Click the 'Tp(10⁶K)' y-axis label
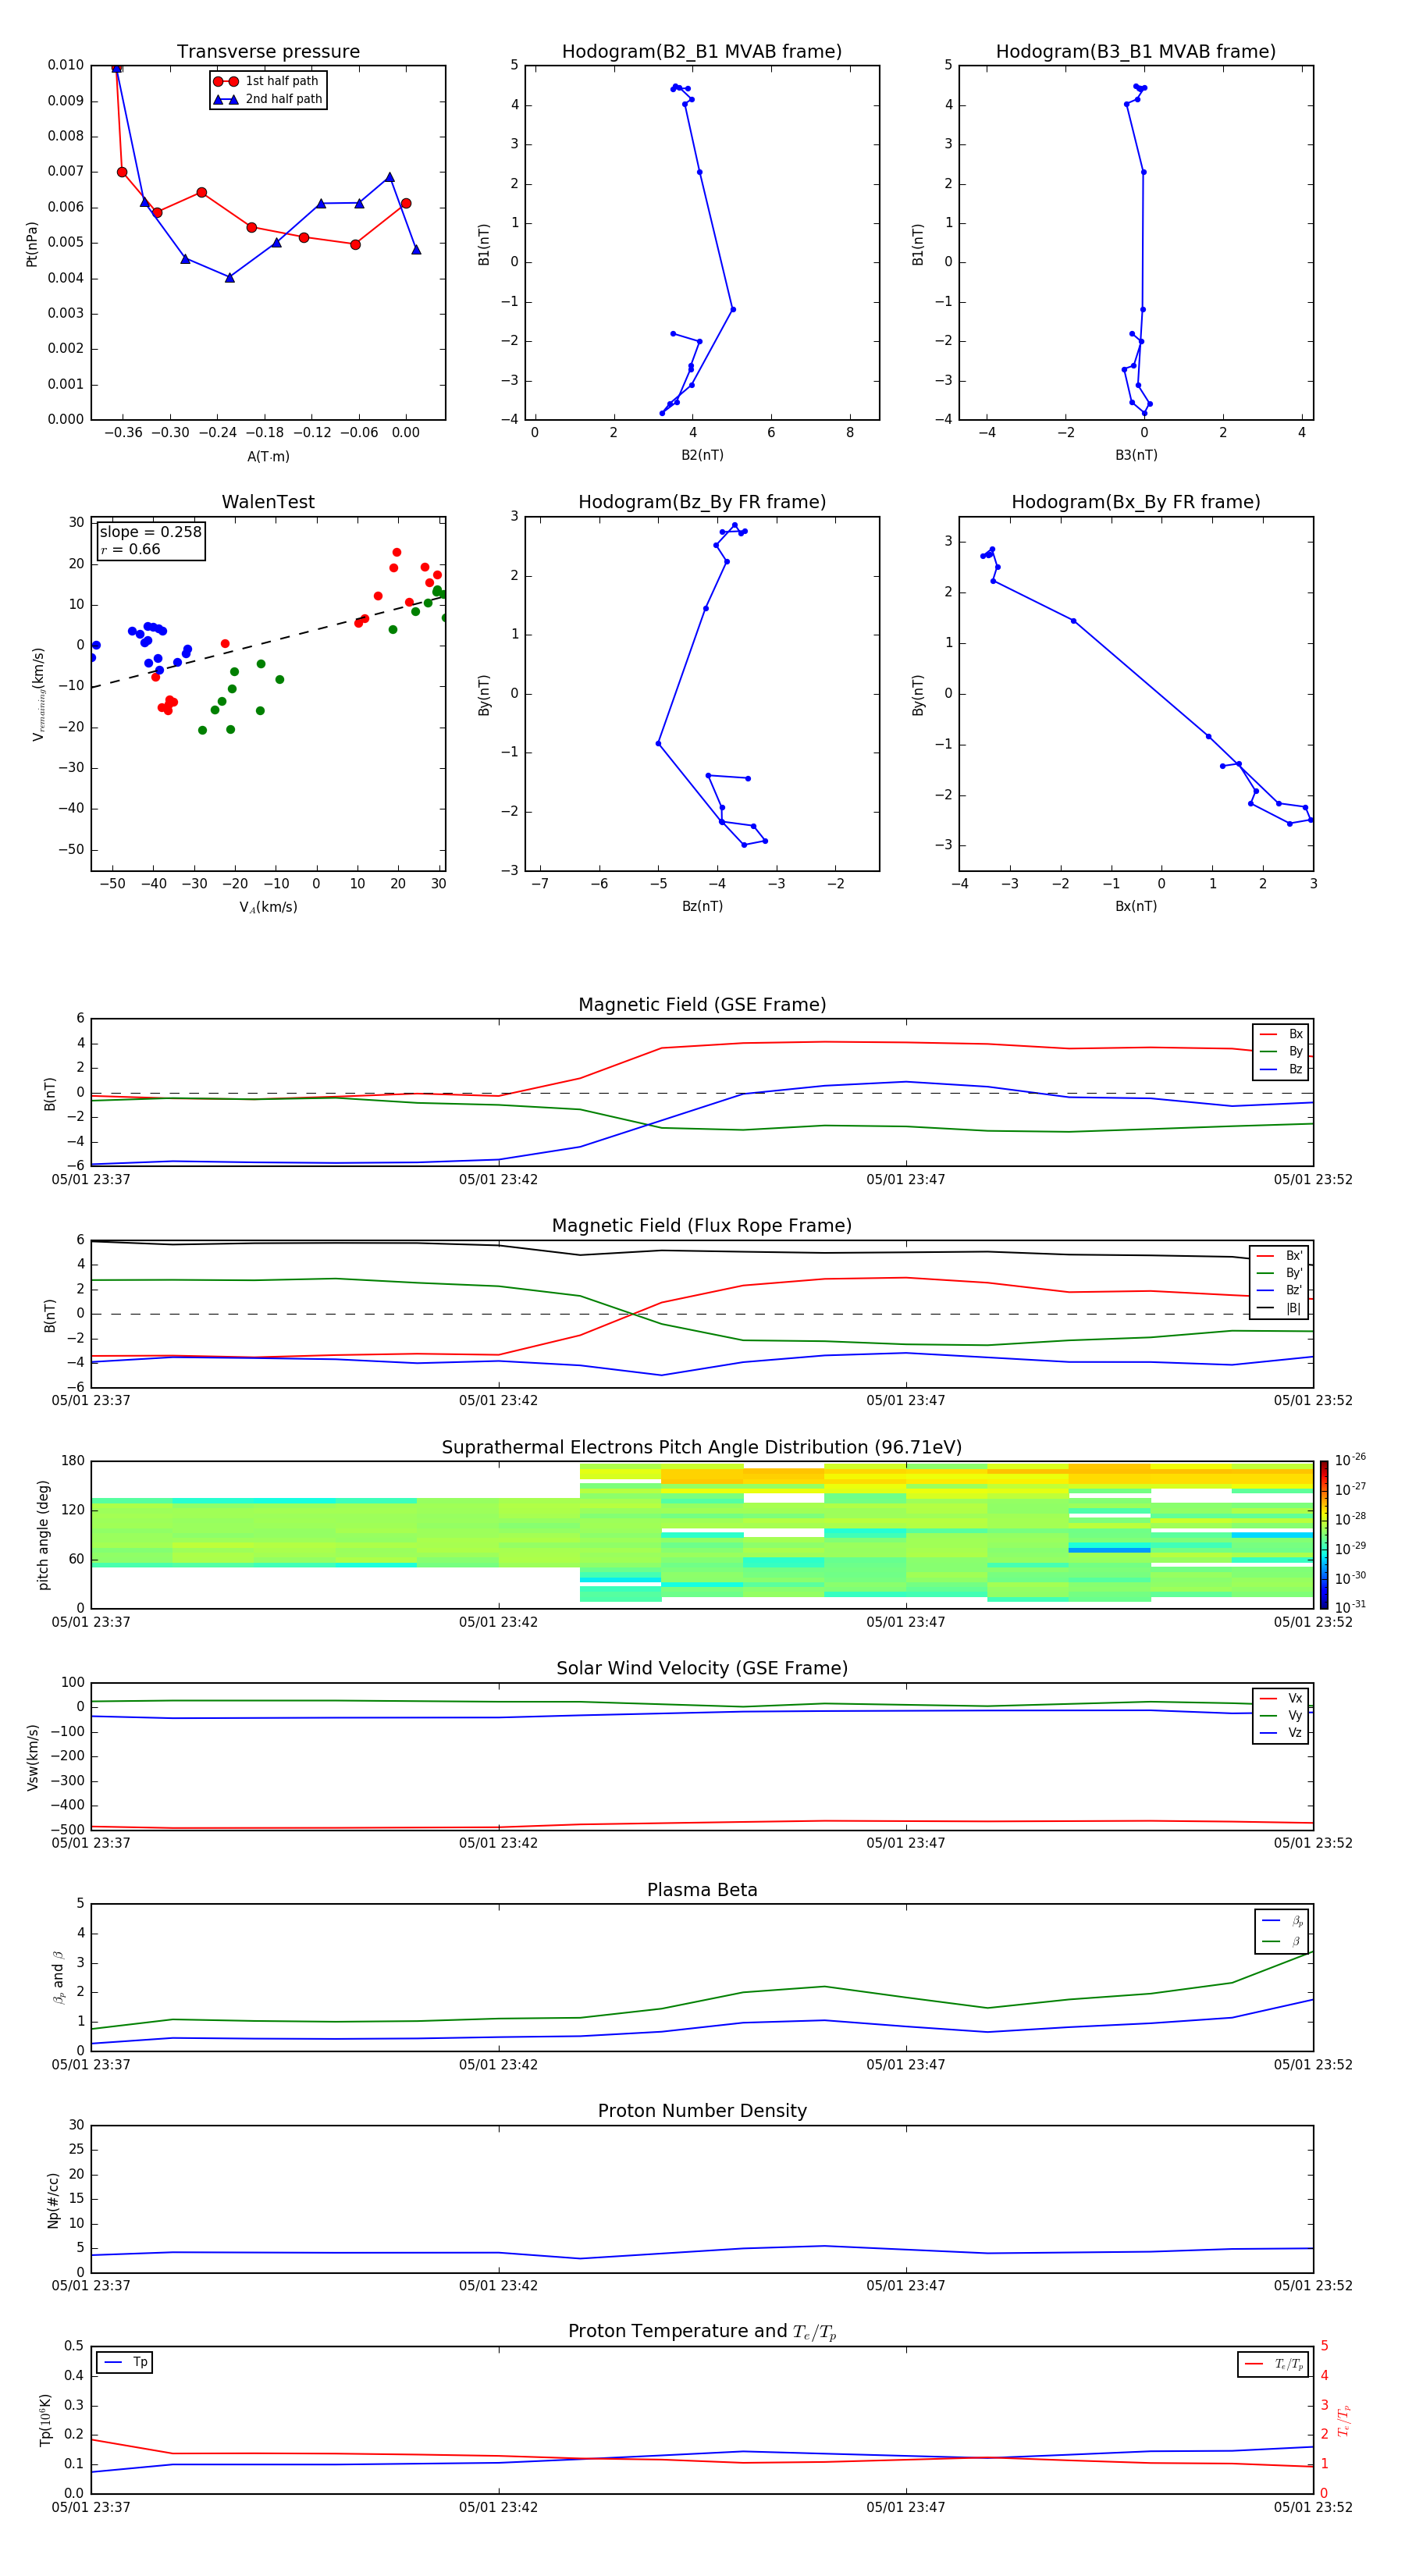The height and width of the screenshot is (2576, 1405). point(45,2420)
